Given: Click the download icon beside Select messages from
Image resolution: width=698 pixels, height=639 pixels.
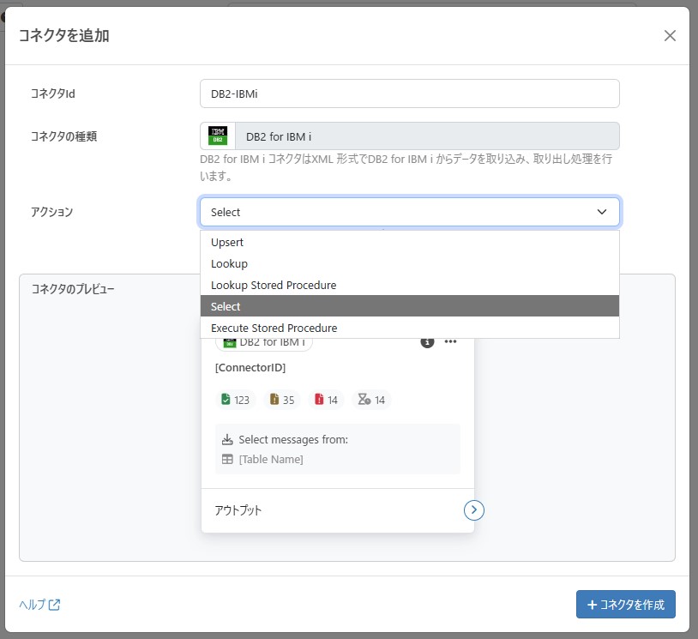Looking at the screenshot, I should pos(227,439).
